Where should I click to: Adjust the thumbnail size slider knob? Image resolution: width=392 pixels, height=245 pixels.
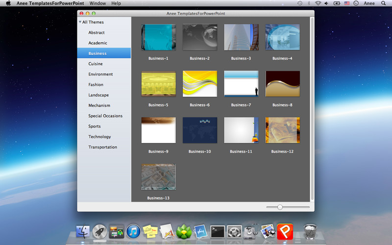pos(280,207)
